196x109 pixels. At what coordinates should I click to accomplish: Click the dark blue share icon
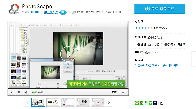pyautogui.click(x=155, y=103)
